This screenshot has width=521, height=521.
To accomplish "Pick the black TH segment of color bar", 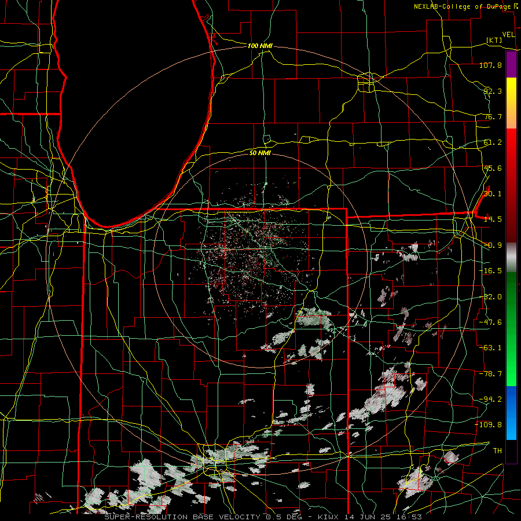I will (x=511, y=451).
